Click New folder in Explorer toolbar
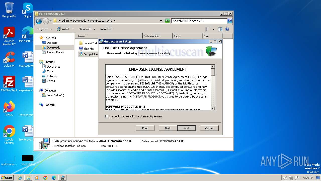Image resolution: width=321 pixels, height=181 pixels. [107, 29]
